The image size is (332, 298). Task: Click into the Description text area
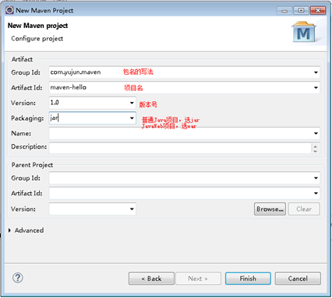coord(180,148)
